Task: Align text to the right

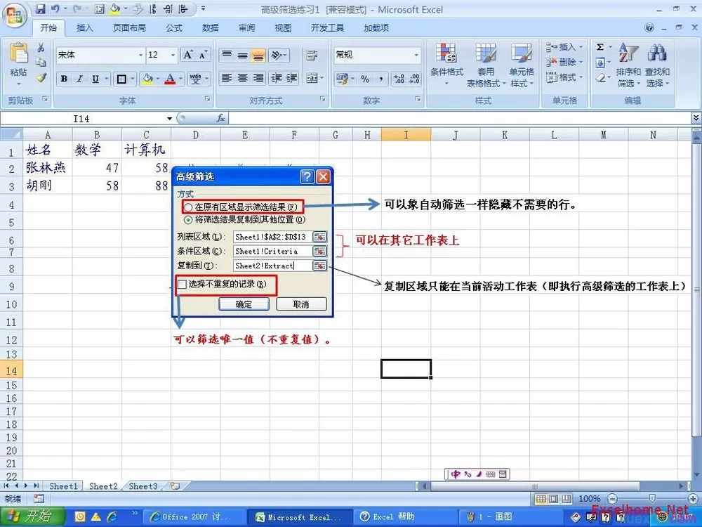Action: click(x=258, y=78)
